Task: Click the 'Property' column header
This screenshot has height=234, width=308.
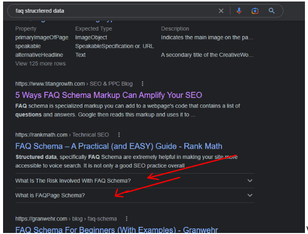Action: (26, 28)
